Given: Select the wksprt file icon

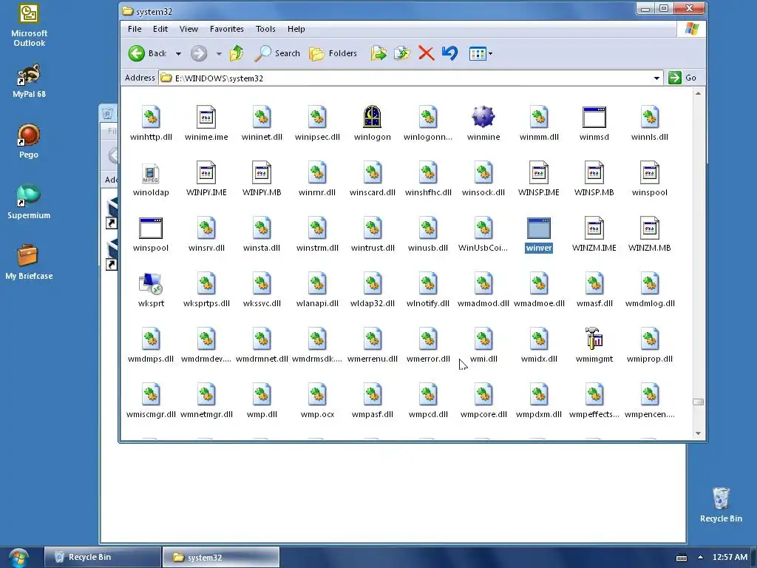Looking at the screenshot, I should 151,283.
